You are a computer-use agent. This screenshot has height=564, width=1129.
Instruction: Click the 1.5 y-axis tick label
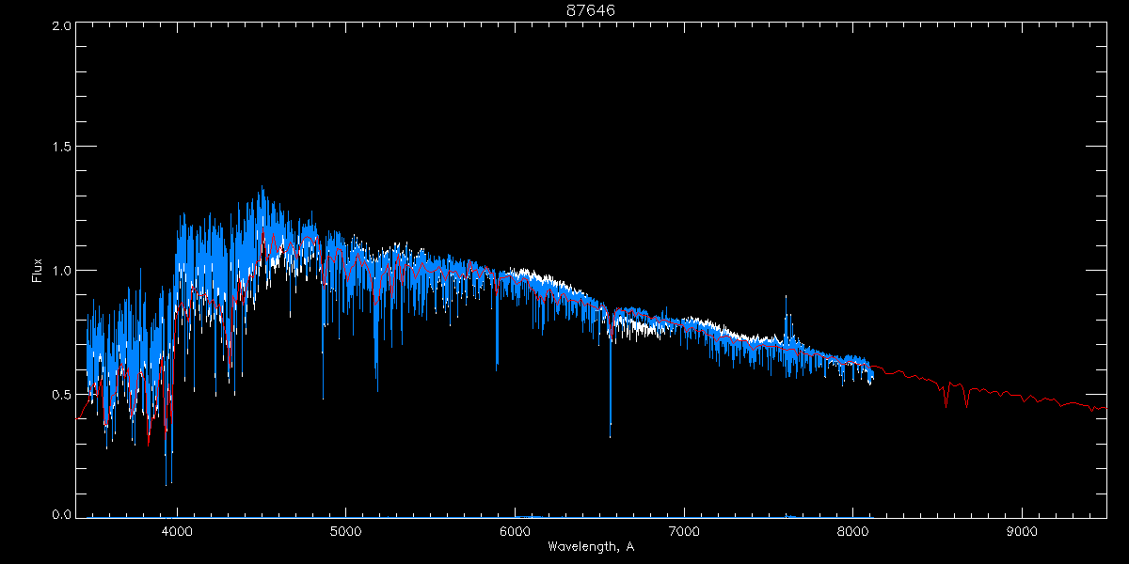tap(60, 148)
